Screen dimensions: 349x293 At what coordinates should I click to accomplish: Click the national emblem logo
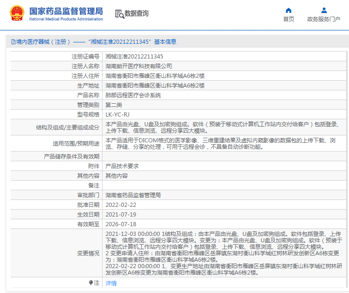pyautogui.click(x=17, y=13)
